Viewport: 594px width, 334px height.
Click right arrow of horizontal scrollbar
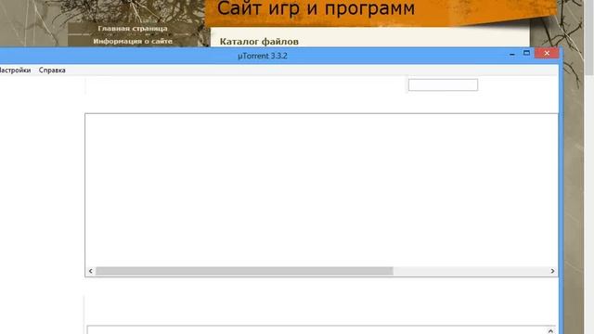pos(552,271)
